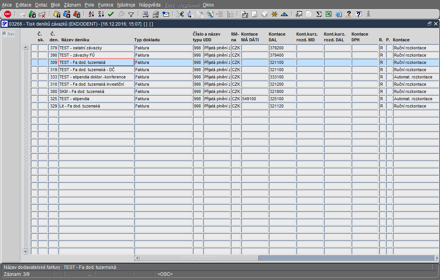The height and width of the screenshot is (280, 440).
Task: Click the import-to-form arrow icon
Action: (x=245, y=14)
